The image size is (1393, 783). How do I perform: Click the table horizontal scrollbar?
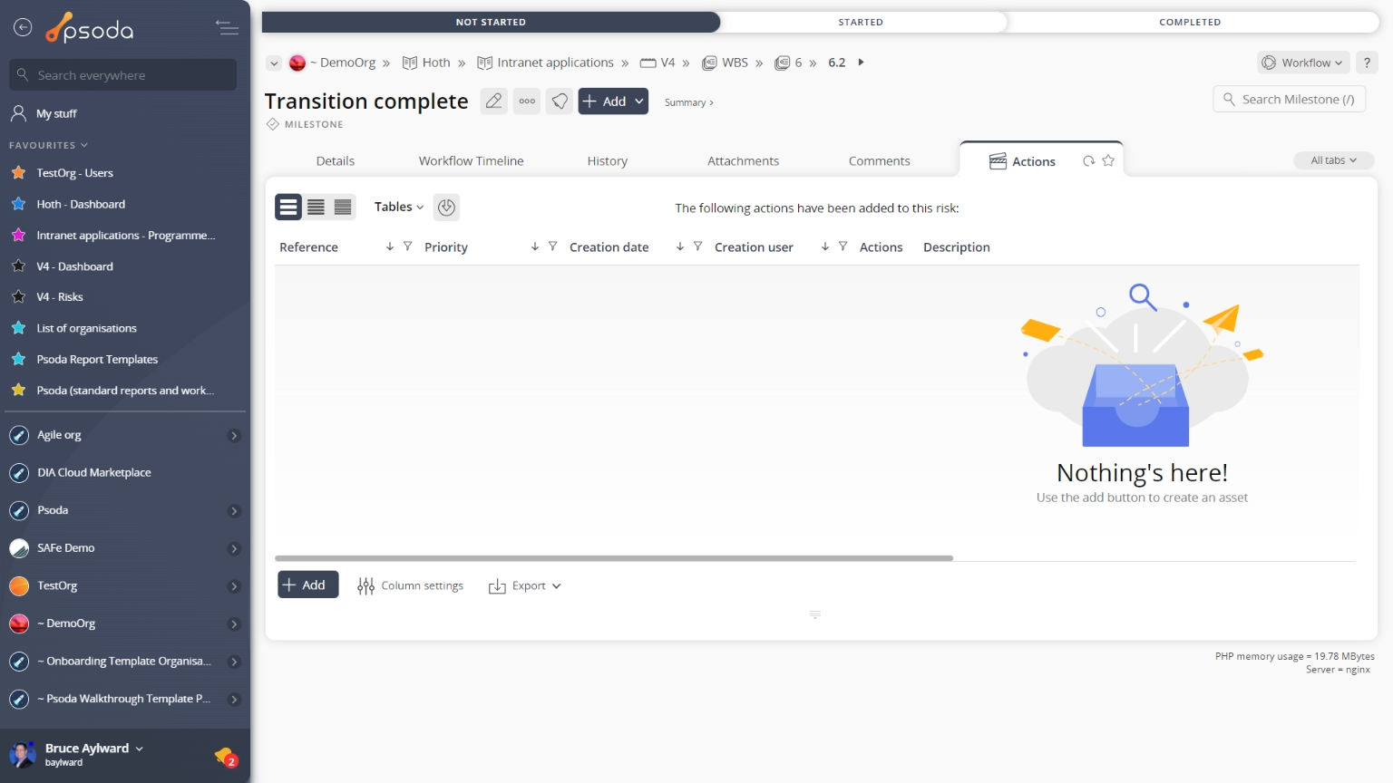(614, 558)
